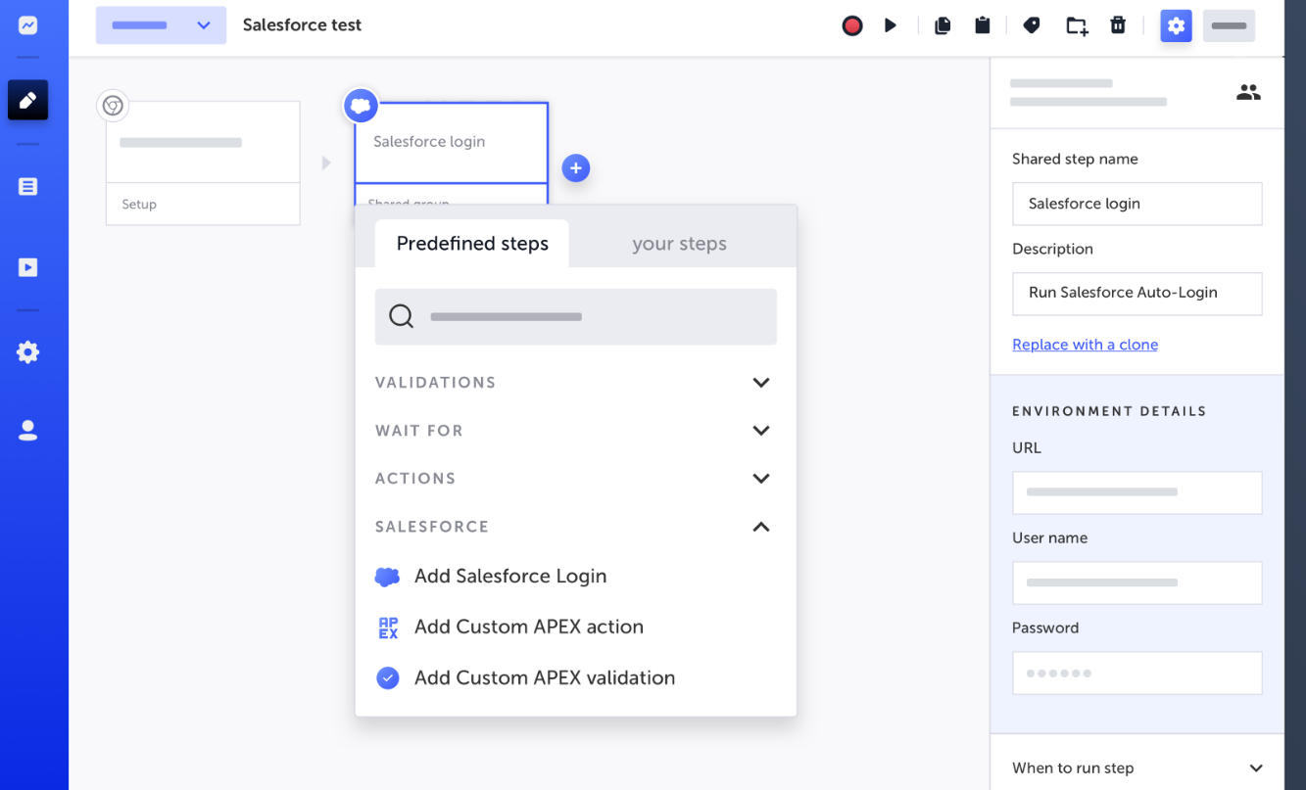Open the user profile sidebar icon

tap(27, 429)
